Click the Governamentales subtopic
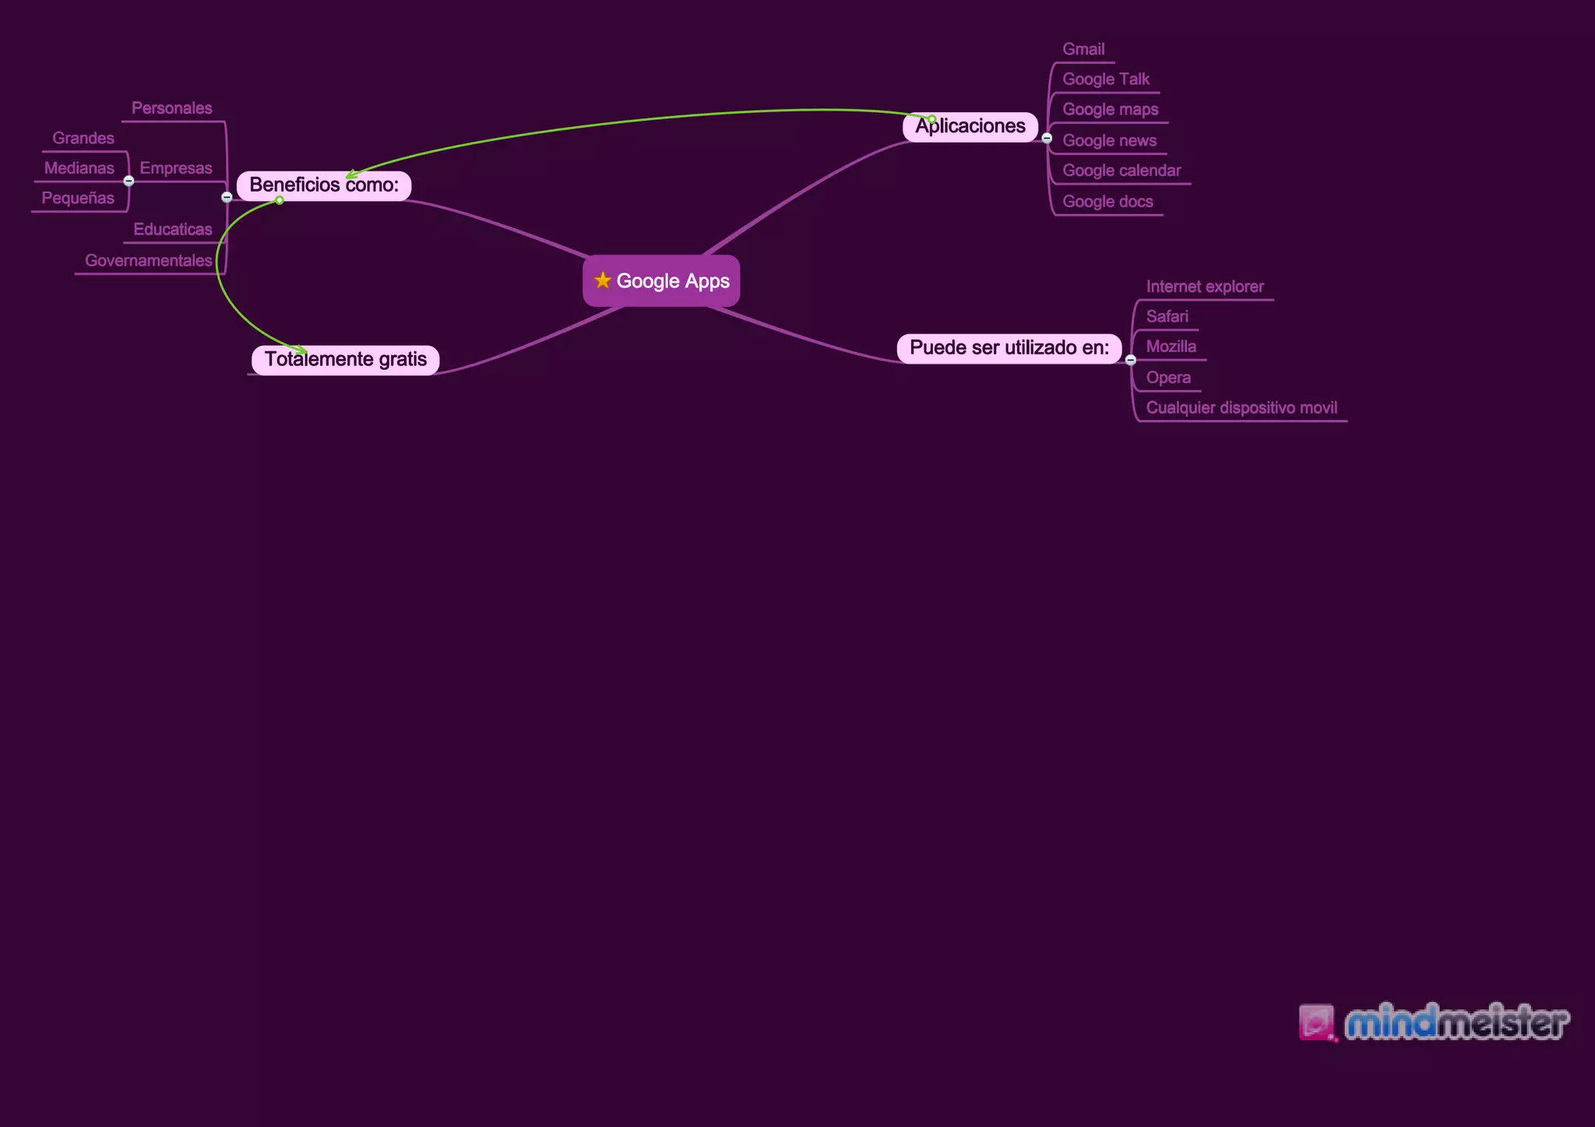Screen dimensions: 1595x1127 (148, 261)
